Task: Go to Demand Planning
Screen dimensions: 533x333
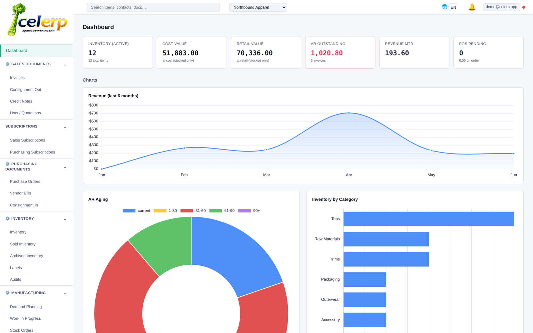Action: pos(26,307)
